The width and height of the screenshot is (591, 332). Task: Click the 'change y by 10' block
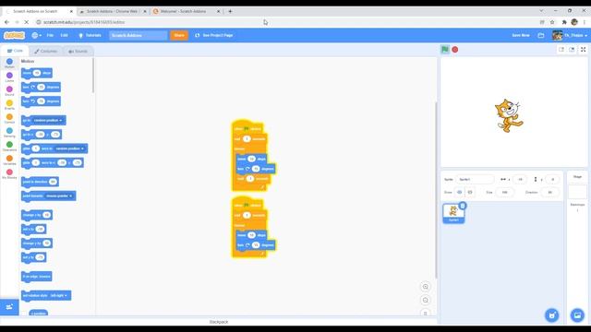pos(37,243)
